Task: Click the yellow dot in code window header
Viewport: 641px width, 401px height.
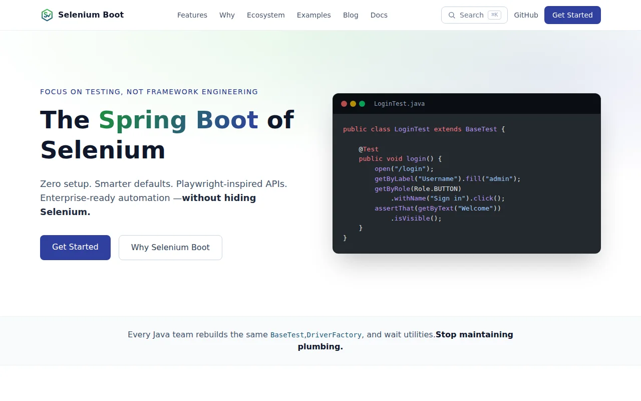Action: coord(353,104)
